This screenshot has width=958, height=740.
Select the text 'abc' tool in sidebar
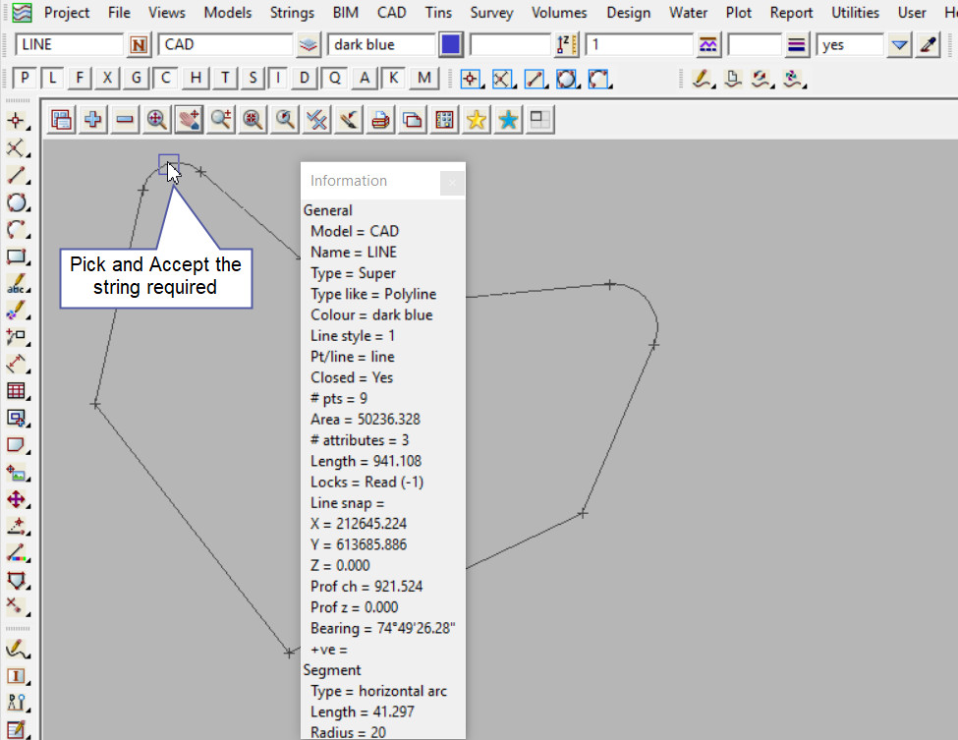coord(16,285)
